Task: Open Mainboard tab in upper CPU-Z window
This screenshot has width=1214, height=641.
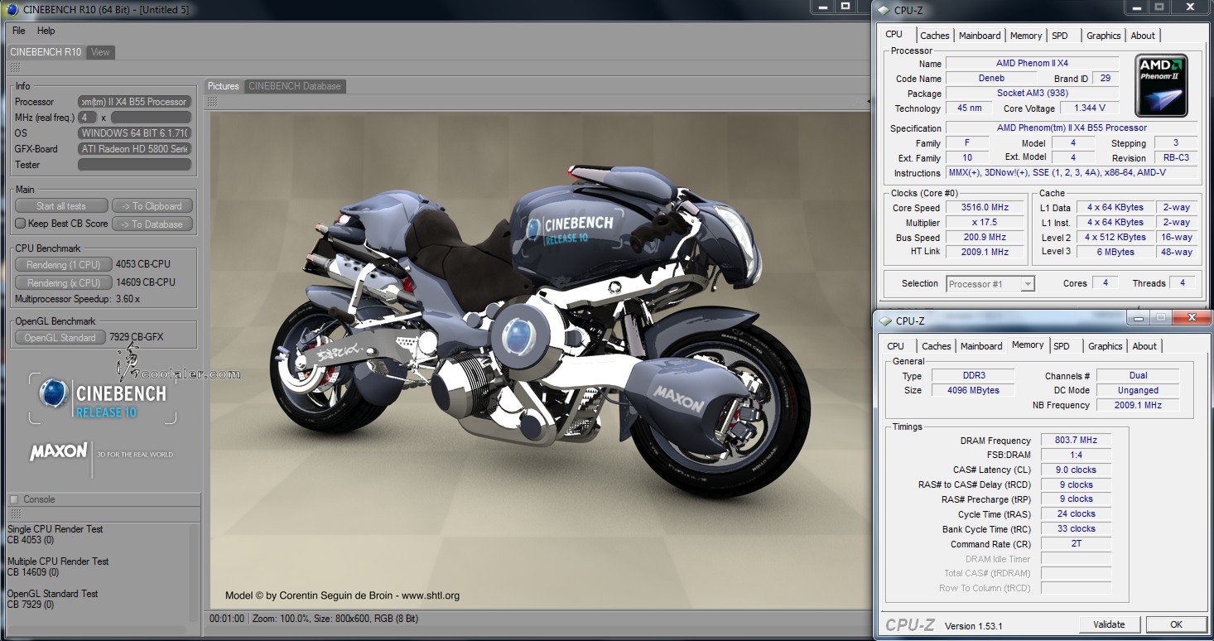Action: coord(980,36)
